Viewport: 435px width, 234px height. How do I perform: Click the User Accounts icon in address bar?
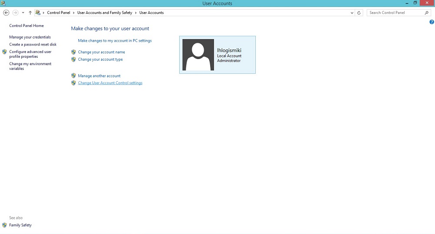point(38,13)
